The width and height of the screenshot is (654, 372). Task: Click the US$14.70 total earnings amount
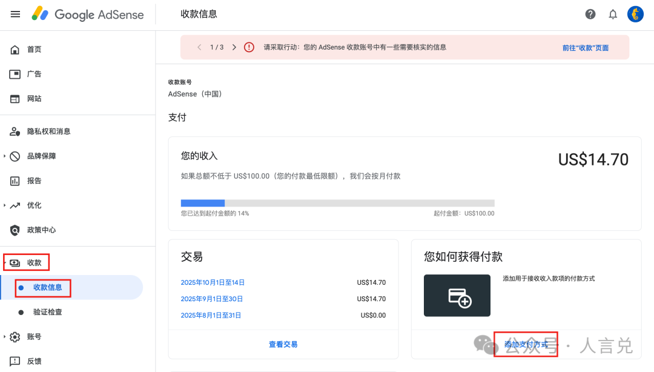pos(593,159)
